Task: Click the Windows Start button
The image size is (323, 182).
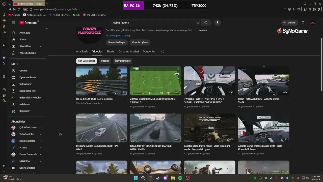Action: click(x=136, y=178)
